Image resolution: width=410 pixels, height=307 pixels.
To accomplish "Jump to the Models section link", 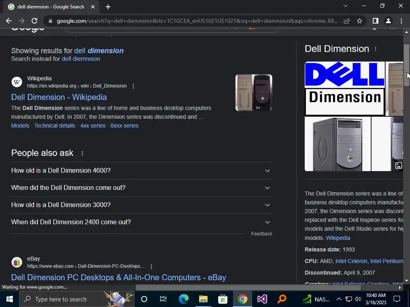I will (x=20, y=126).
